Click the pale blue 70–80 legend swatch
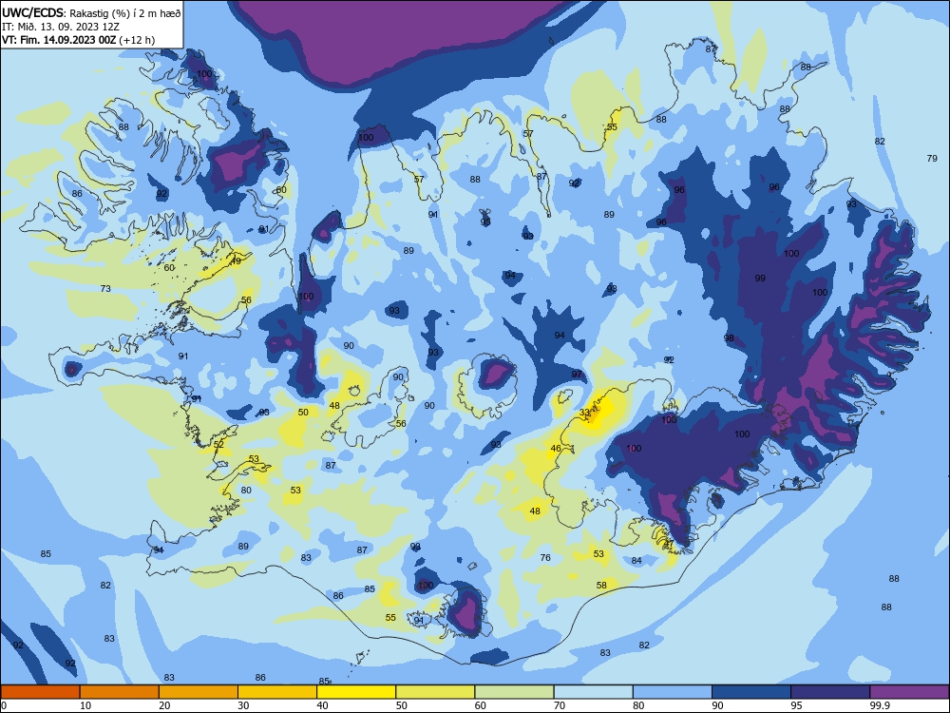 [593, 692]
